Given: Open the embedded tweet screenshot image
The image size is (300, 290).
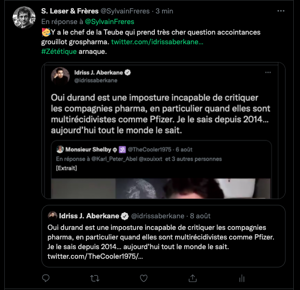Looking at the screenshot, I should (x=163, y=130).
